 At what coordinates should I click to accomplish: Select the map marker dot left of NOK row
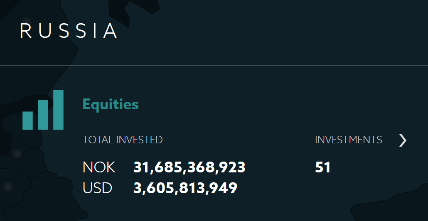pyautogui.click(x=17, y=154)
